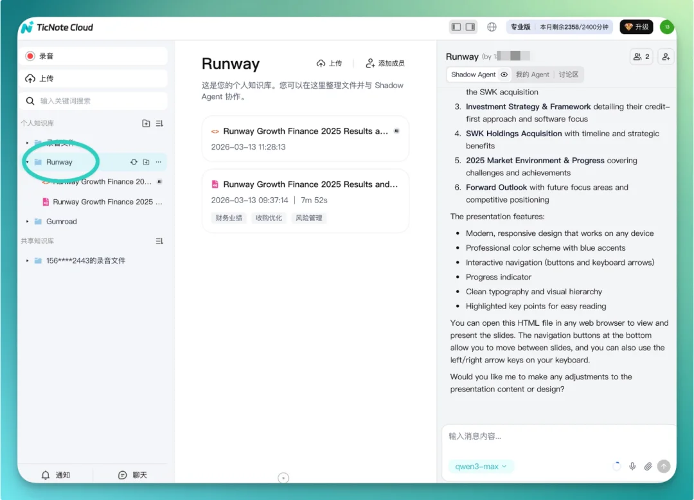Image resolution: width=694 pixels, height=500 pixels.
Task: Click the add member icon in chat header
Action: (666, 57)
